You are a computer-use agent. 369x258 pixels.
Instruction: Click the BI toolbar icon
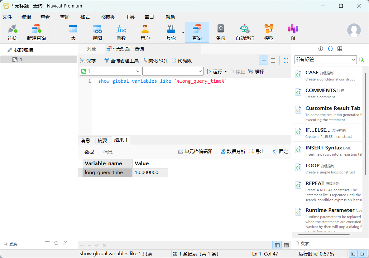[293, 32]
